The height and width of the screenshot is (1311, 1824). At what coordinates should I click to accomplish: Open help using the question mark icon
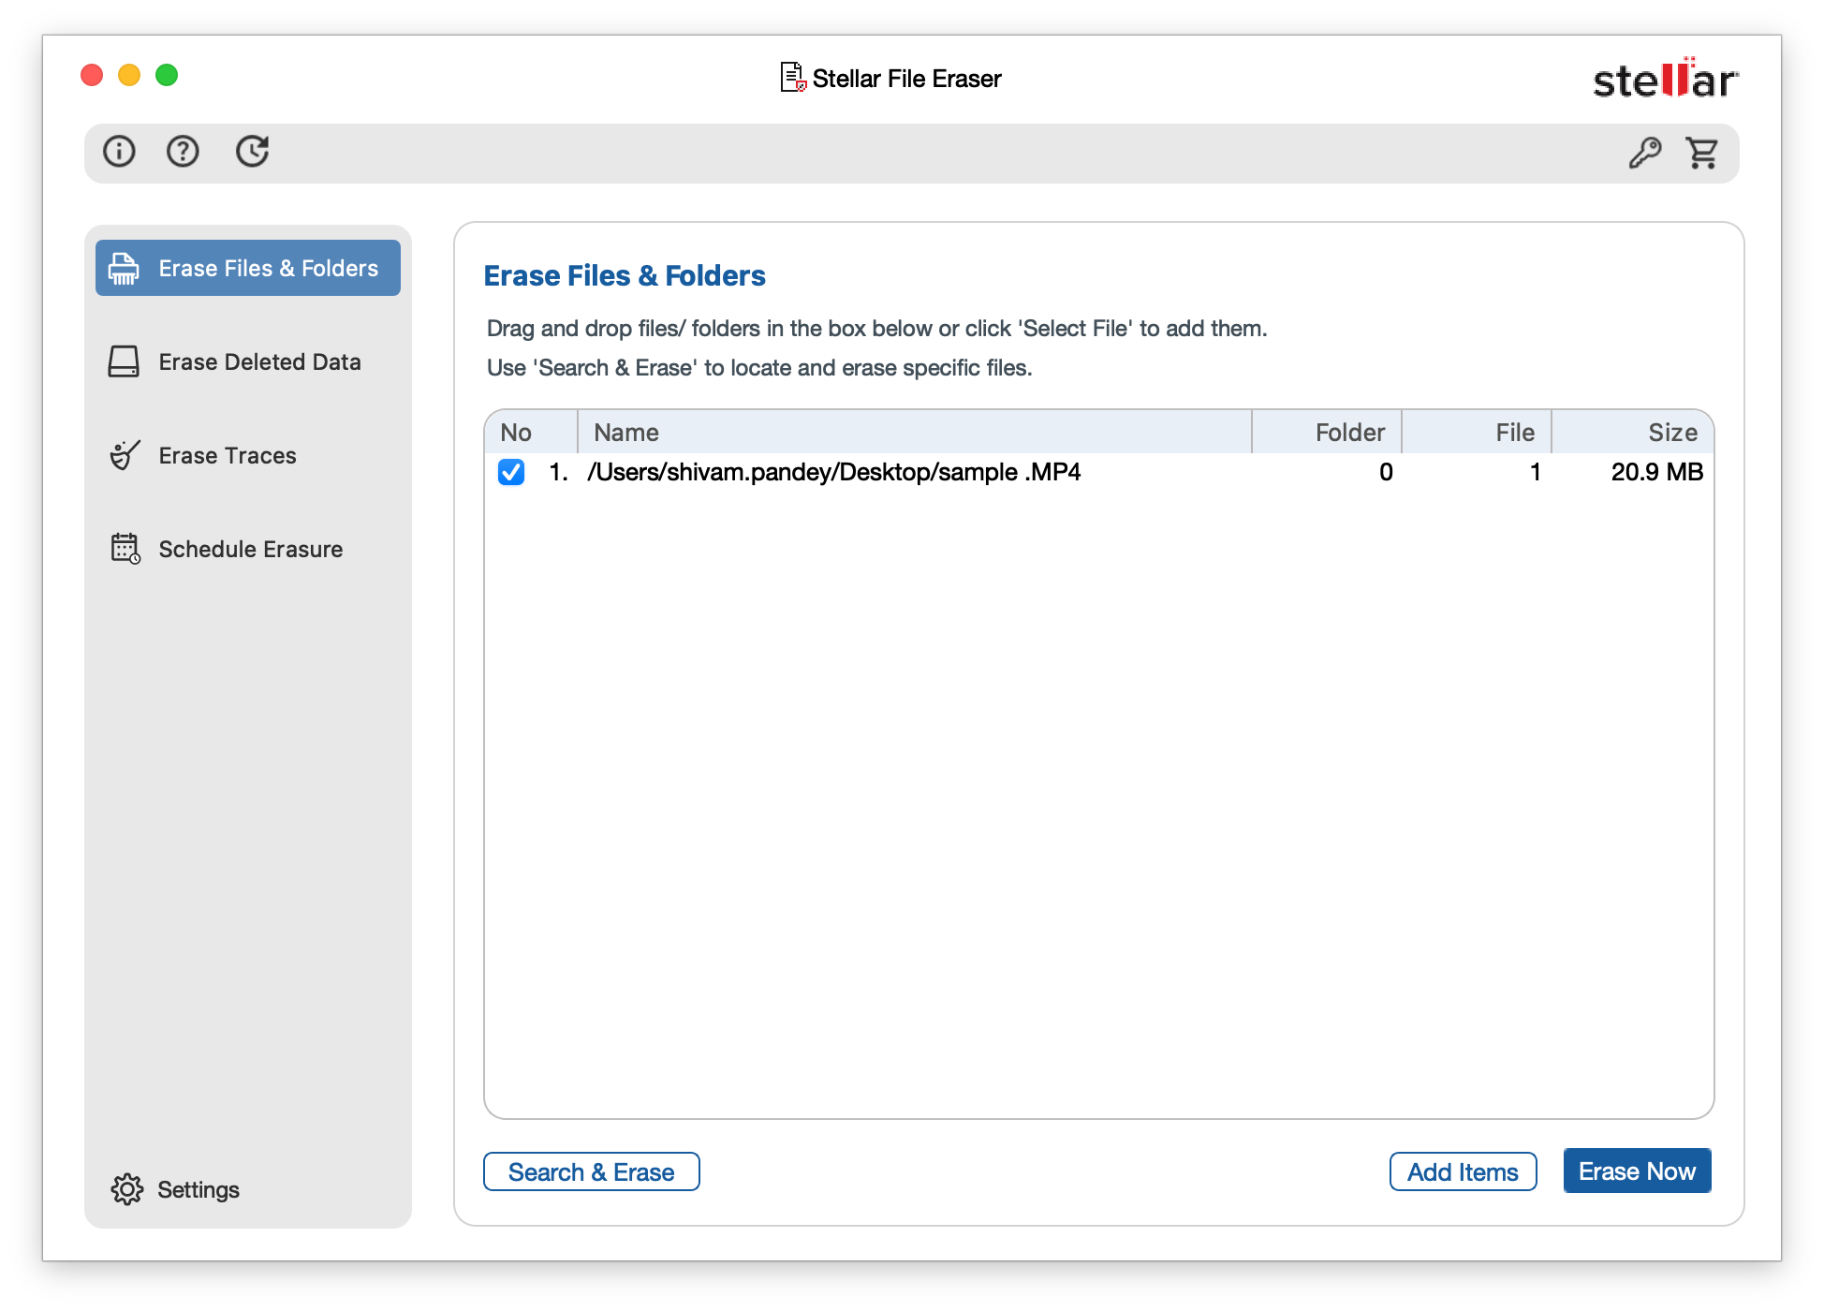point(184,151)
